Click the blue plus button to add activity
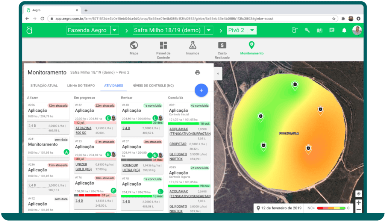The image size is (385, 221). [201, 90]
